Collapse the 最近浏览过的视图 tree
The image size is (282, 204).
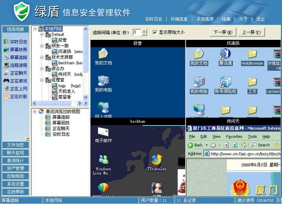35,111
